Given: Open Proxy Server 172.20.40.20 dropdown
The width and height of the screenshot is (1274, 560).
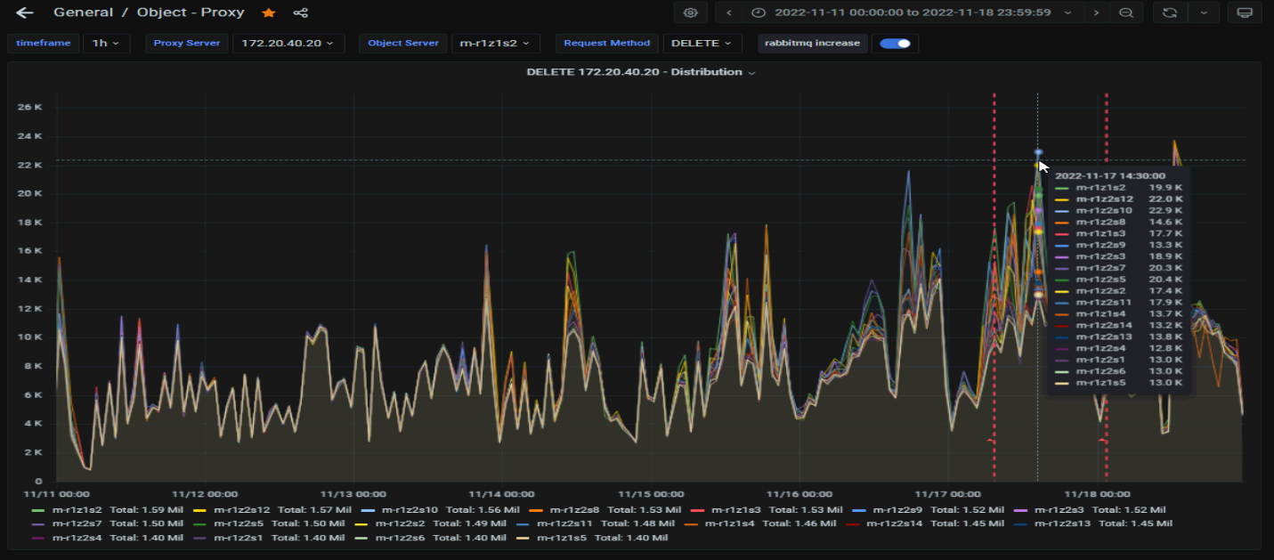Looking at the screenshot, I should click(x=288, y=43).
